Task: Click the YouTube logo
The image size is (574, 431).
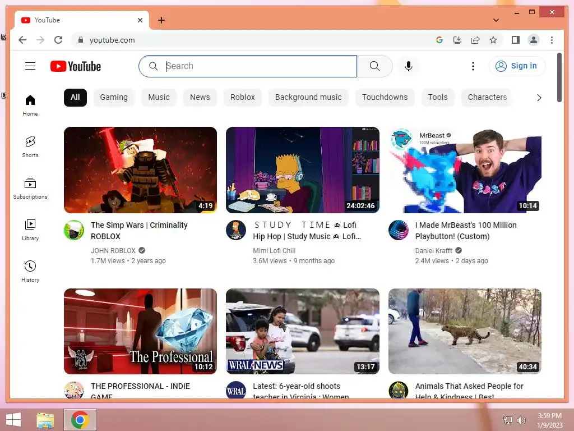Action: pos(76,66)
